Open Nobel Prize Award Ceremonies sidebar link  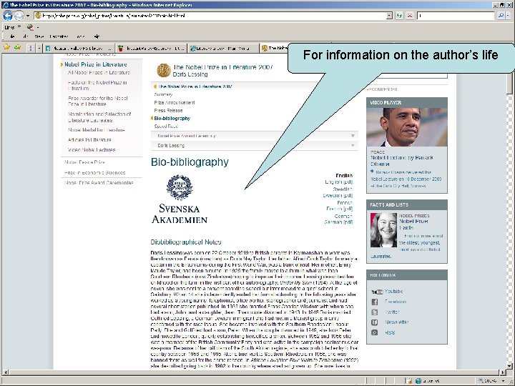click(99, 182)
